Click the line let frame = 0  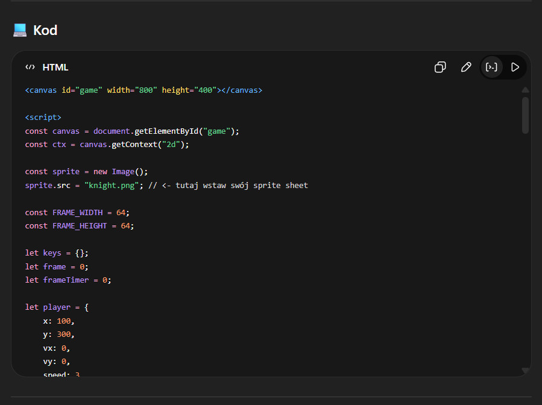(57, 267)
